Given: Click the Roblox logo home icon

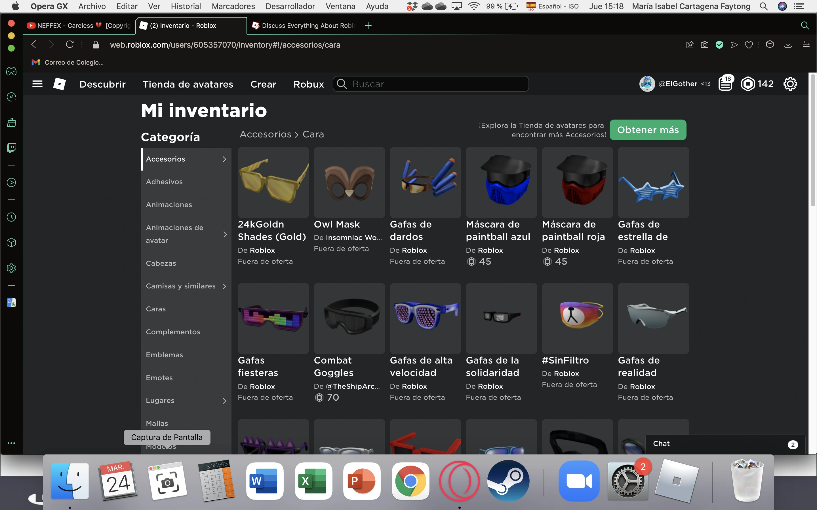Looking at the screenshot, I should [x=59, y=84].
